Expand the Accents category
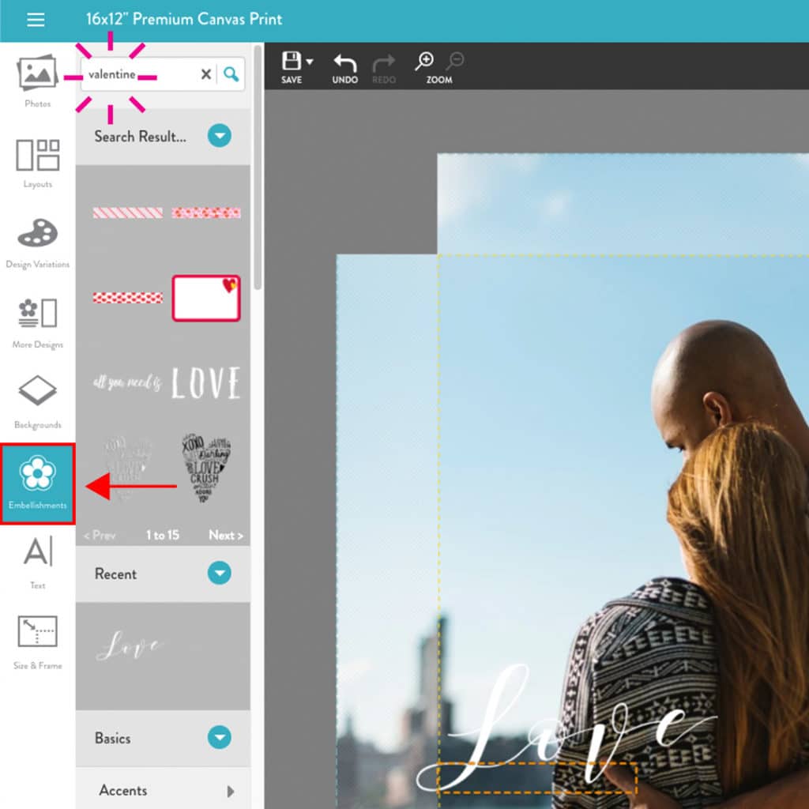Image resolution: width=809 pixels, height=809 pixels. click(x=231, y=791)
